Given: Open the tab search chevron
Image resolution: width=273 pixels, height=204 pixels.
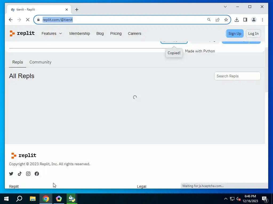Looking at the screenshot, I should (225, 7).
